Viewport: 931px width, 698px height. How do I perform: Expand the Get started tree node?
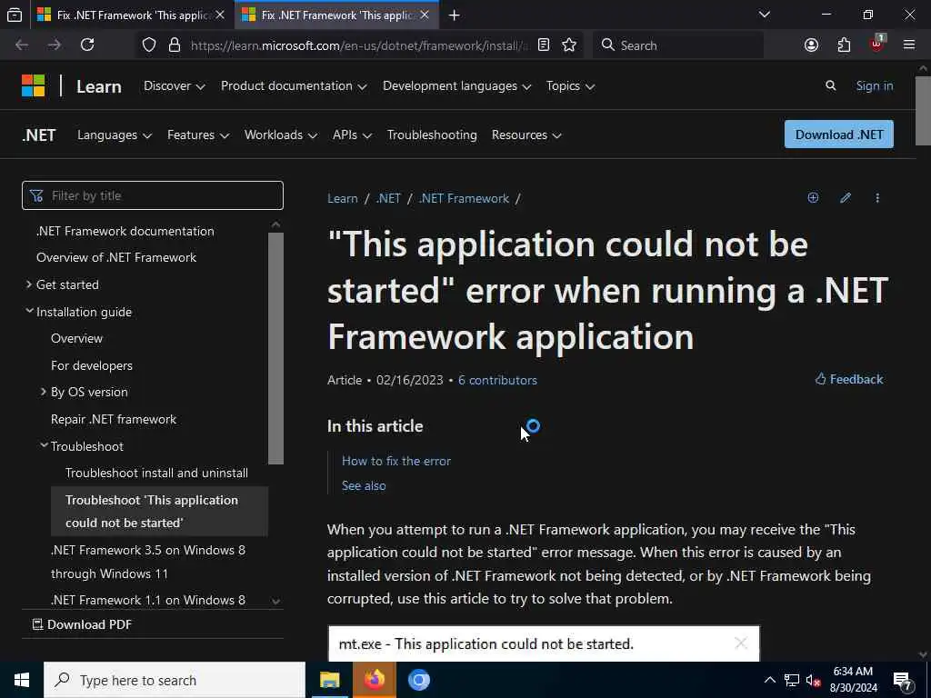(28, 284)
